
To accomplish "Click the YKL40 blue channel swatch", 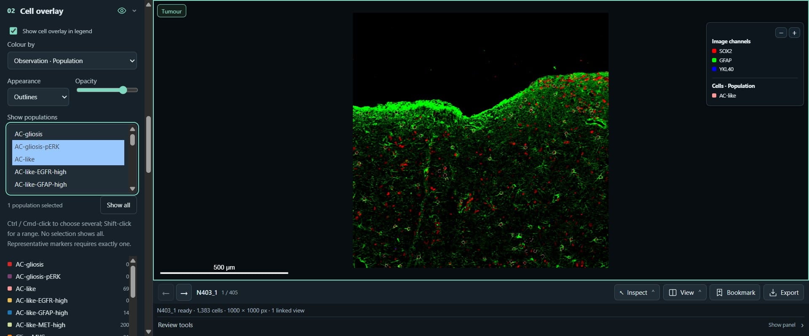I will (714, 69).
